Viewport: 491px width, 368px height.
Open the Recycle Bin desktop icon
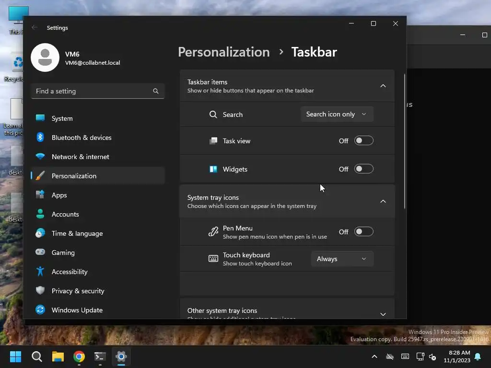click(14, 67)
